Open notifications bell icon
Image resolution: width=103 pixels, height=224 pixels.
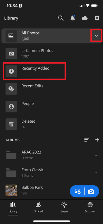click(73, 18)
